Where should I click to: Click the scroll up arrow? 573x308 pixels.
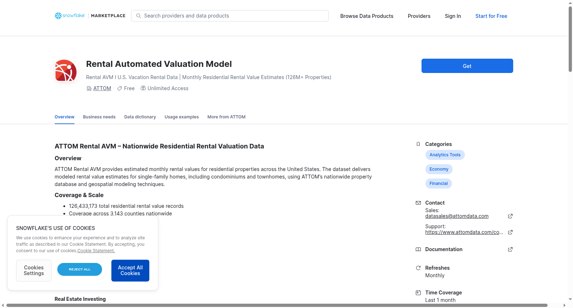point(570,3)
